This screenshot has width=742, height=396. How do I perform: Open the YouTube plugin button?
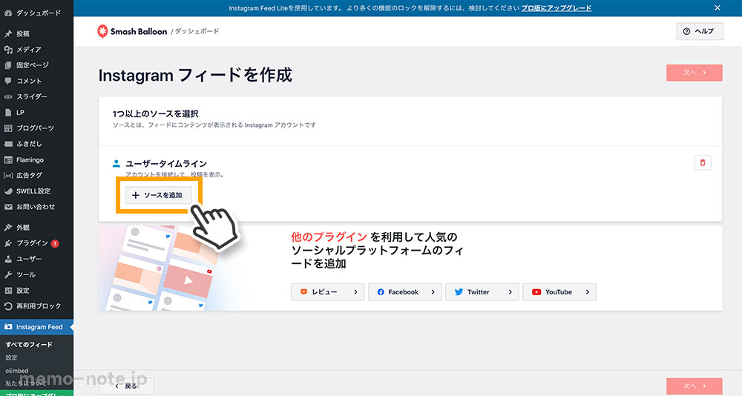tap(559, 292)
